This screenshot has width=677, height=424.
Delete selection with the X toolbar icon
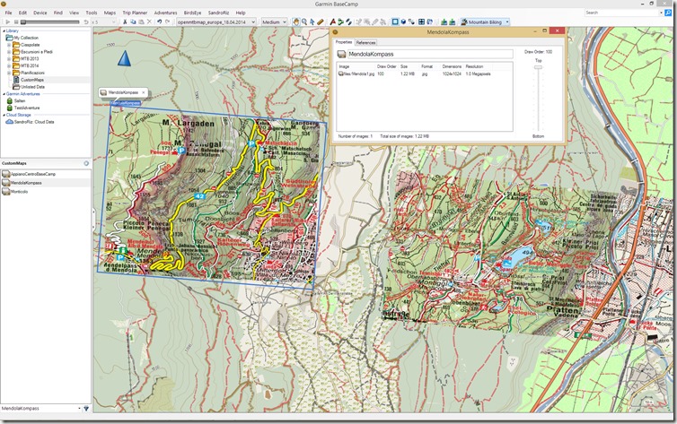(x=149, y=22)
